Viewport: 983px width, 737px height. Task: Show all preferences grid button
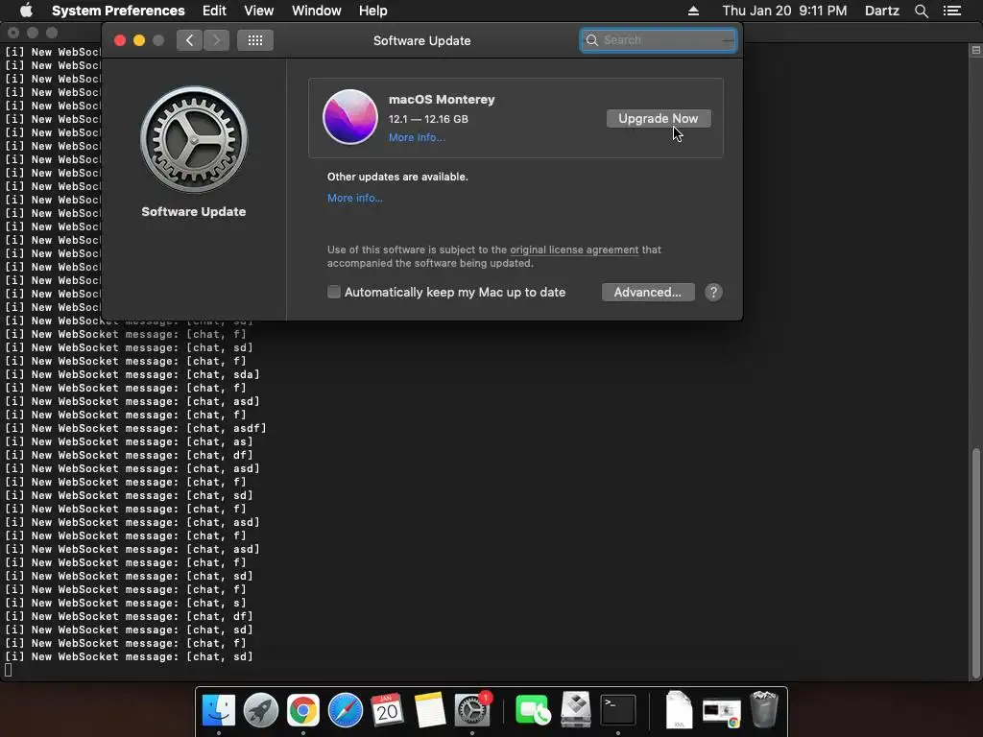(255, 40)
